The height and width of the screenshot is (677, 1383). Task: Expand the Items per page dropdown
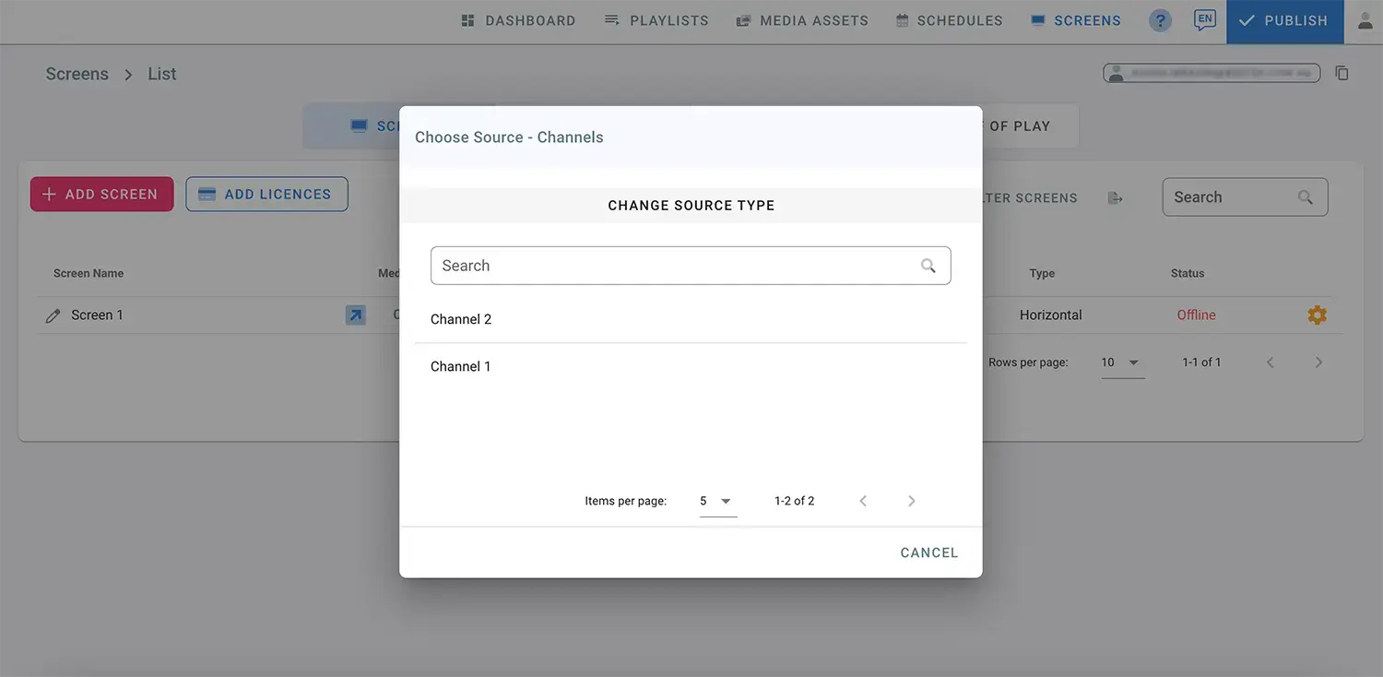coord(717,501)
